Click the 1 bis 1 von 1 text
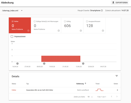 (102, 97)
